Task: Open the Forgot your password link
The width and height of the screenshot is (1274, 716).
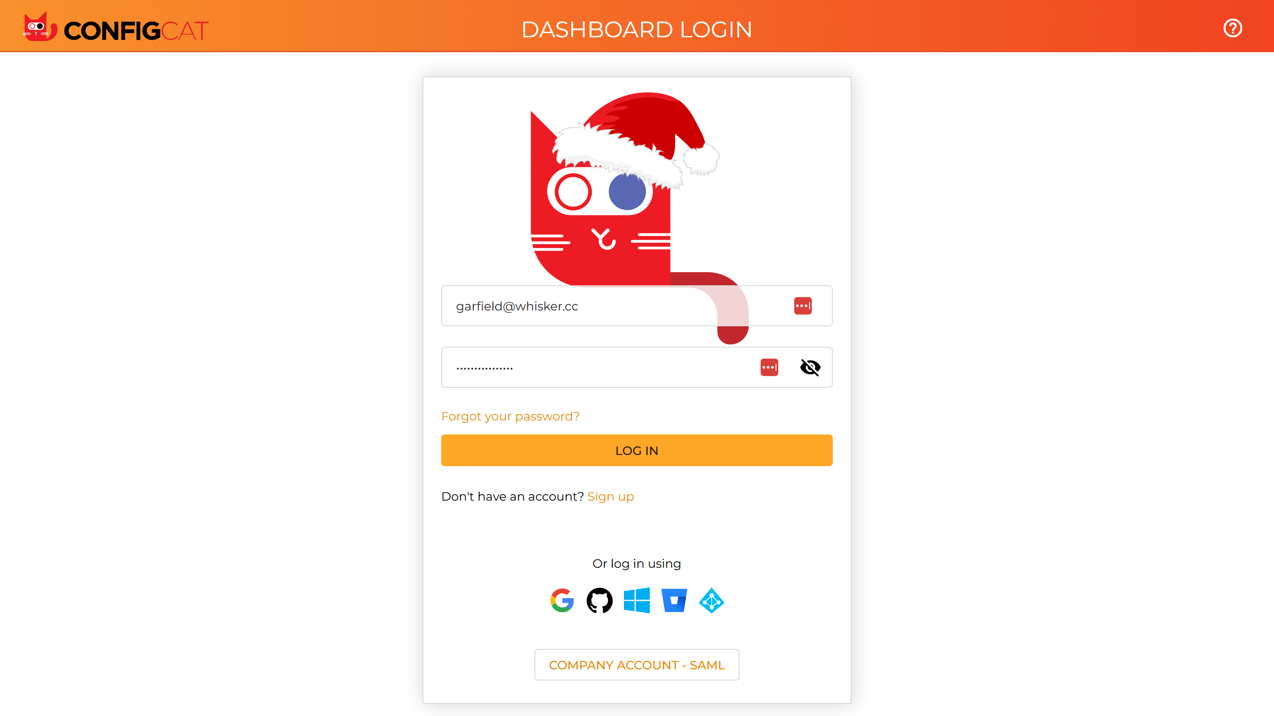Action: pyautogui.click(x=510, y=416)
